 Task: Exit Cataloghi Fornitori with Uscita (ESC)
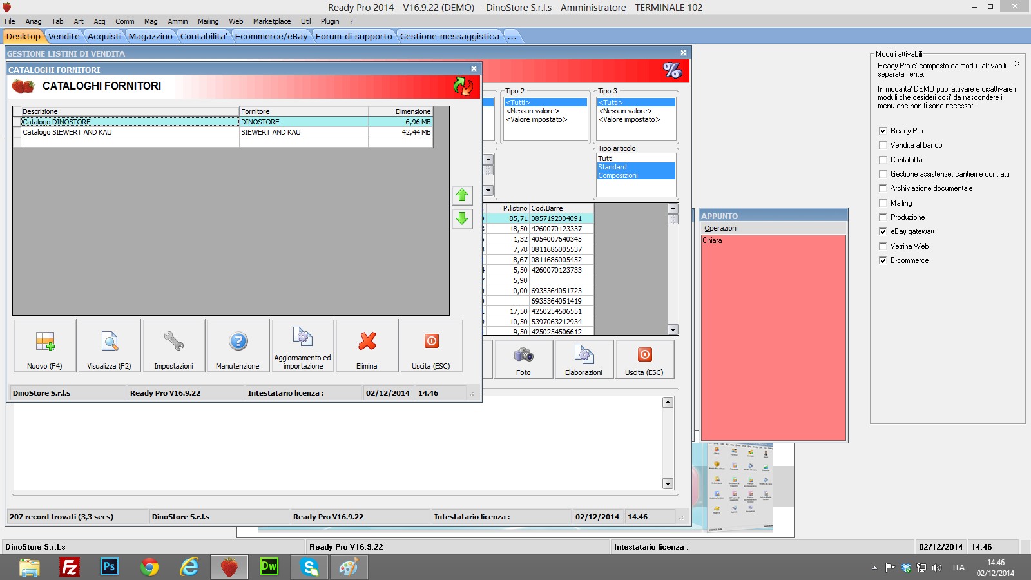point(432,346)
